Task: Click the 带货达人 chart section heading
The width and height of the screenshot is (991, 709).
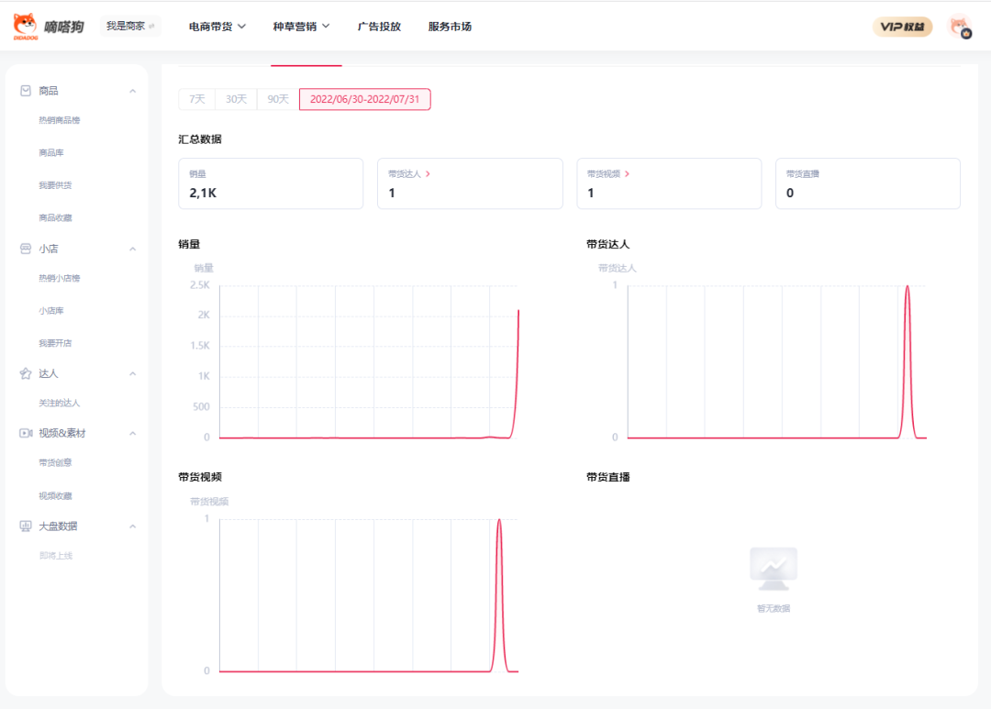Action: 608,244
